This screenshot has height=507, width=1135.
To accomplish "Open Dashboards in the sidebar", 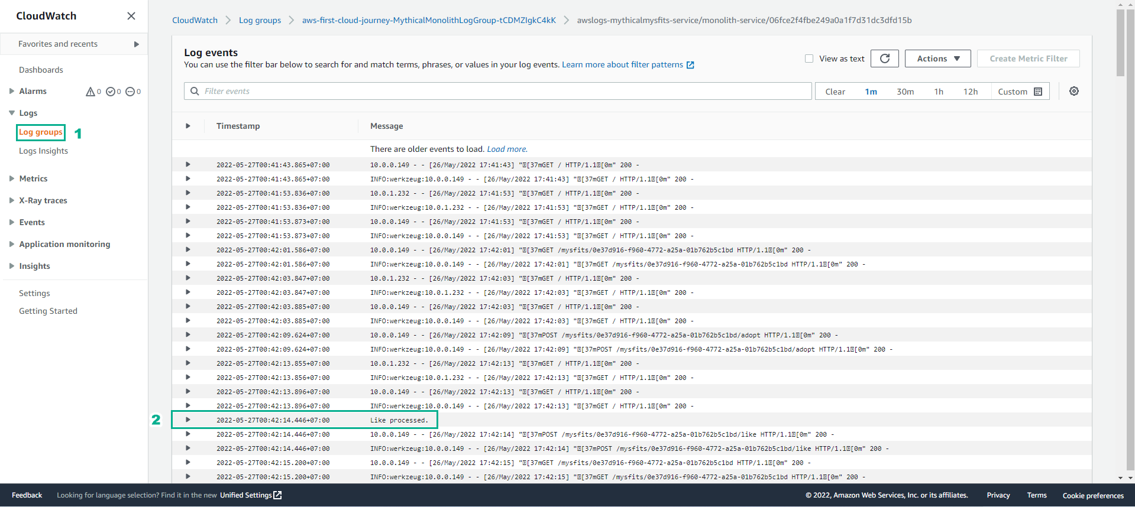I will [41, 70].
